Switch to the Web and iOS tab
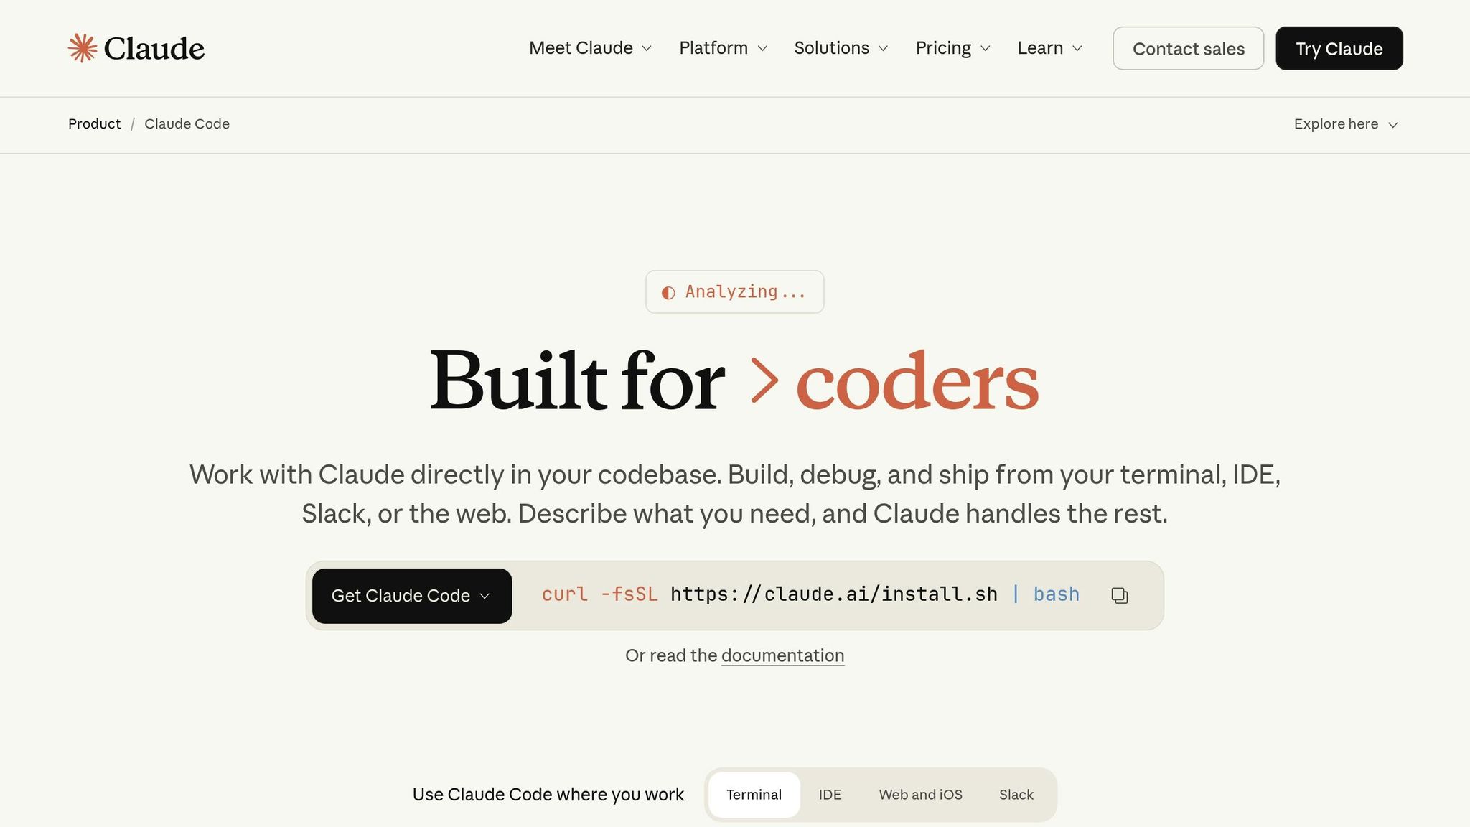This screenshot has height=827, width=1470. pyautogui.click(x=920, y=795)
